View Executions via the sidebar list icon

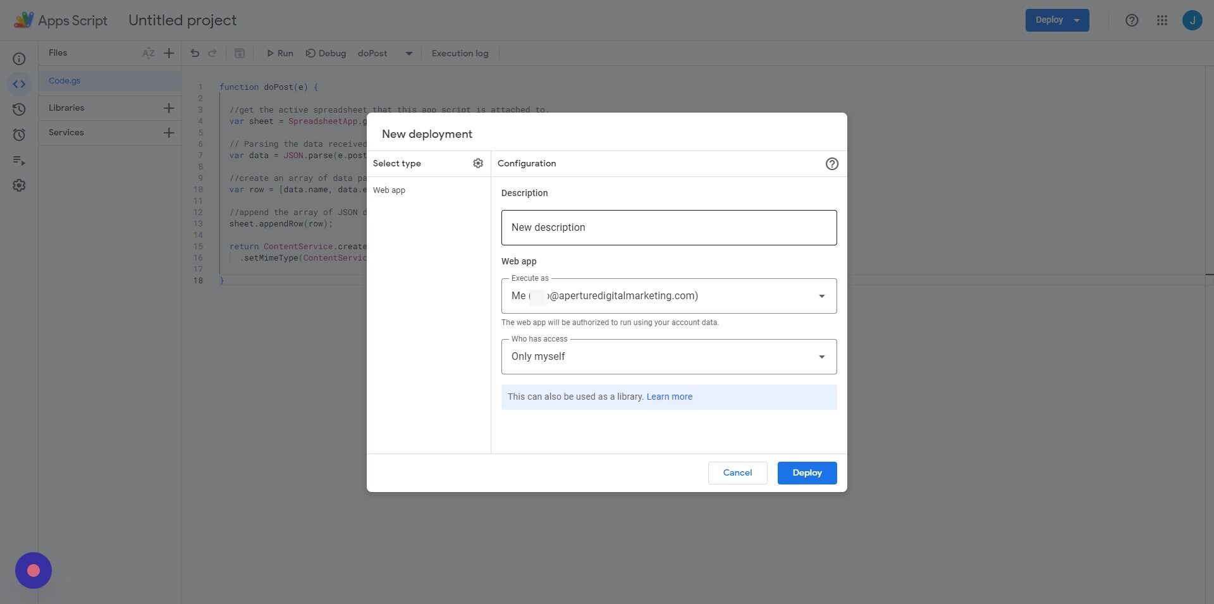coord(19,160)
